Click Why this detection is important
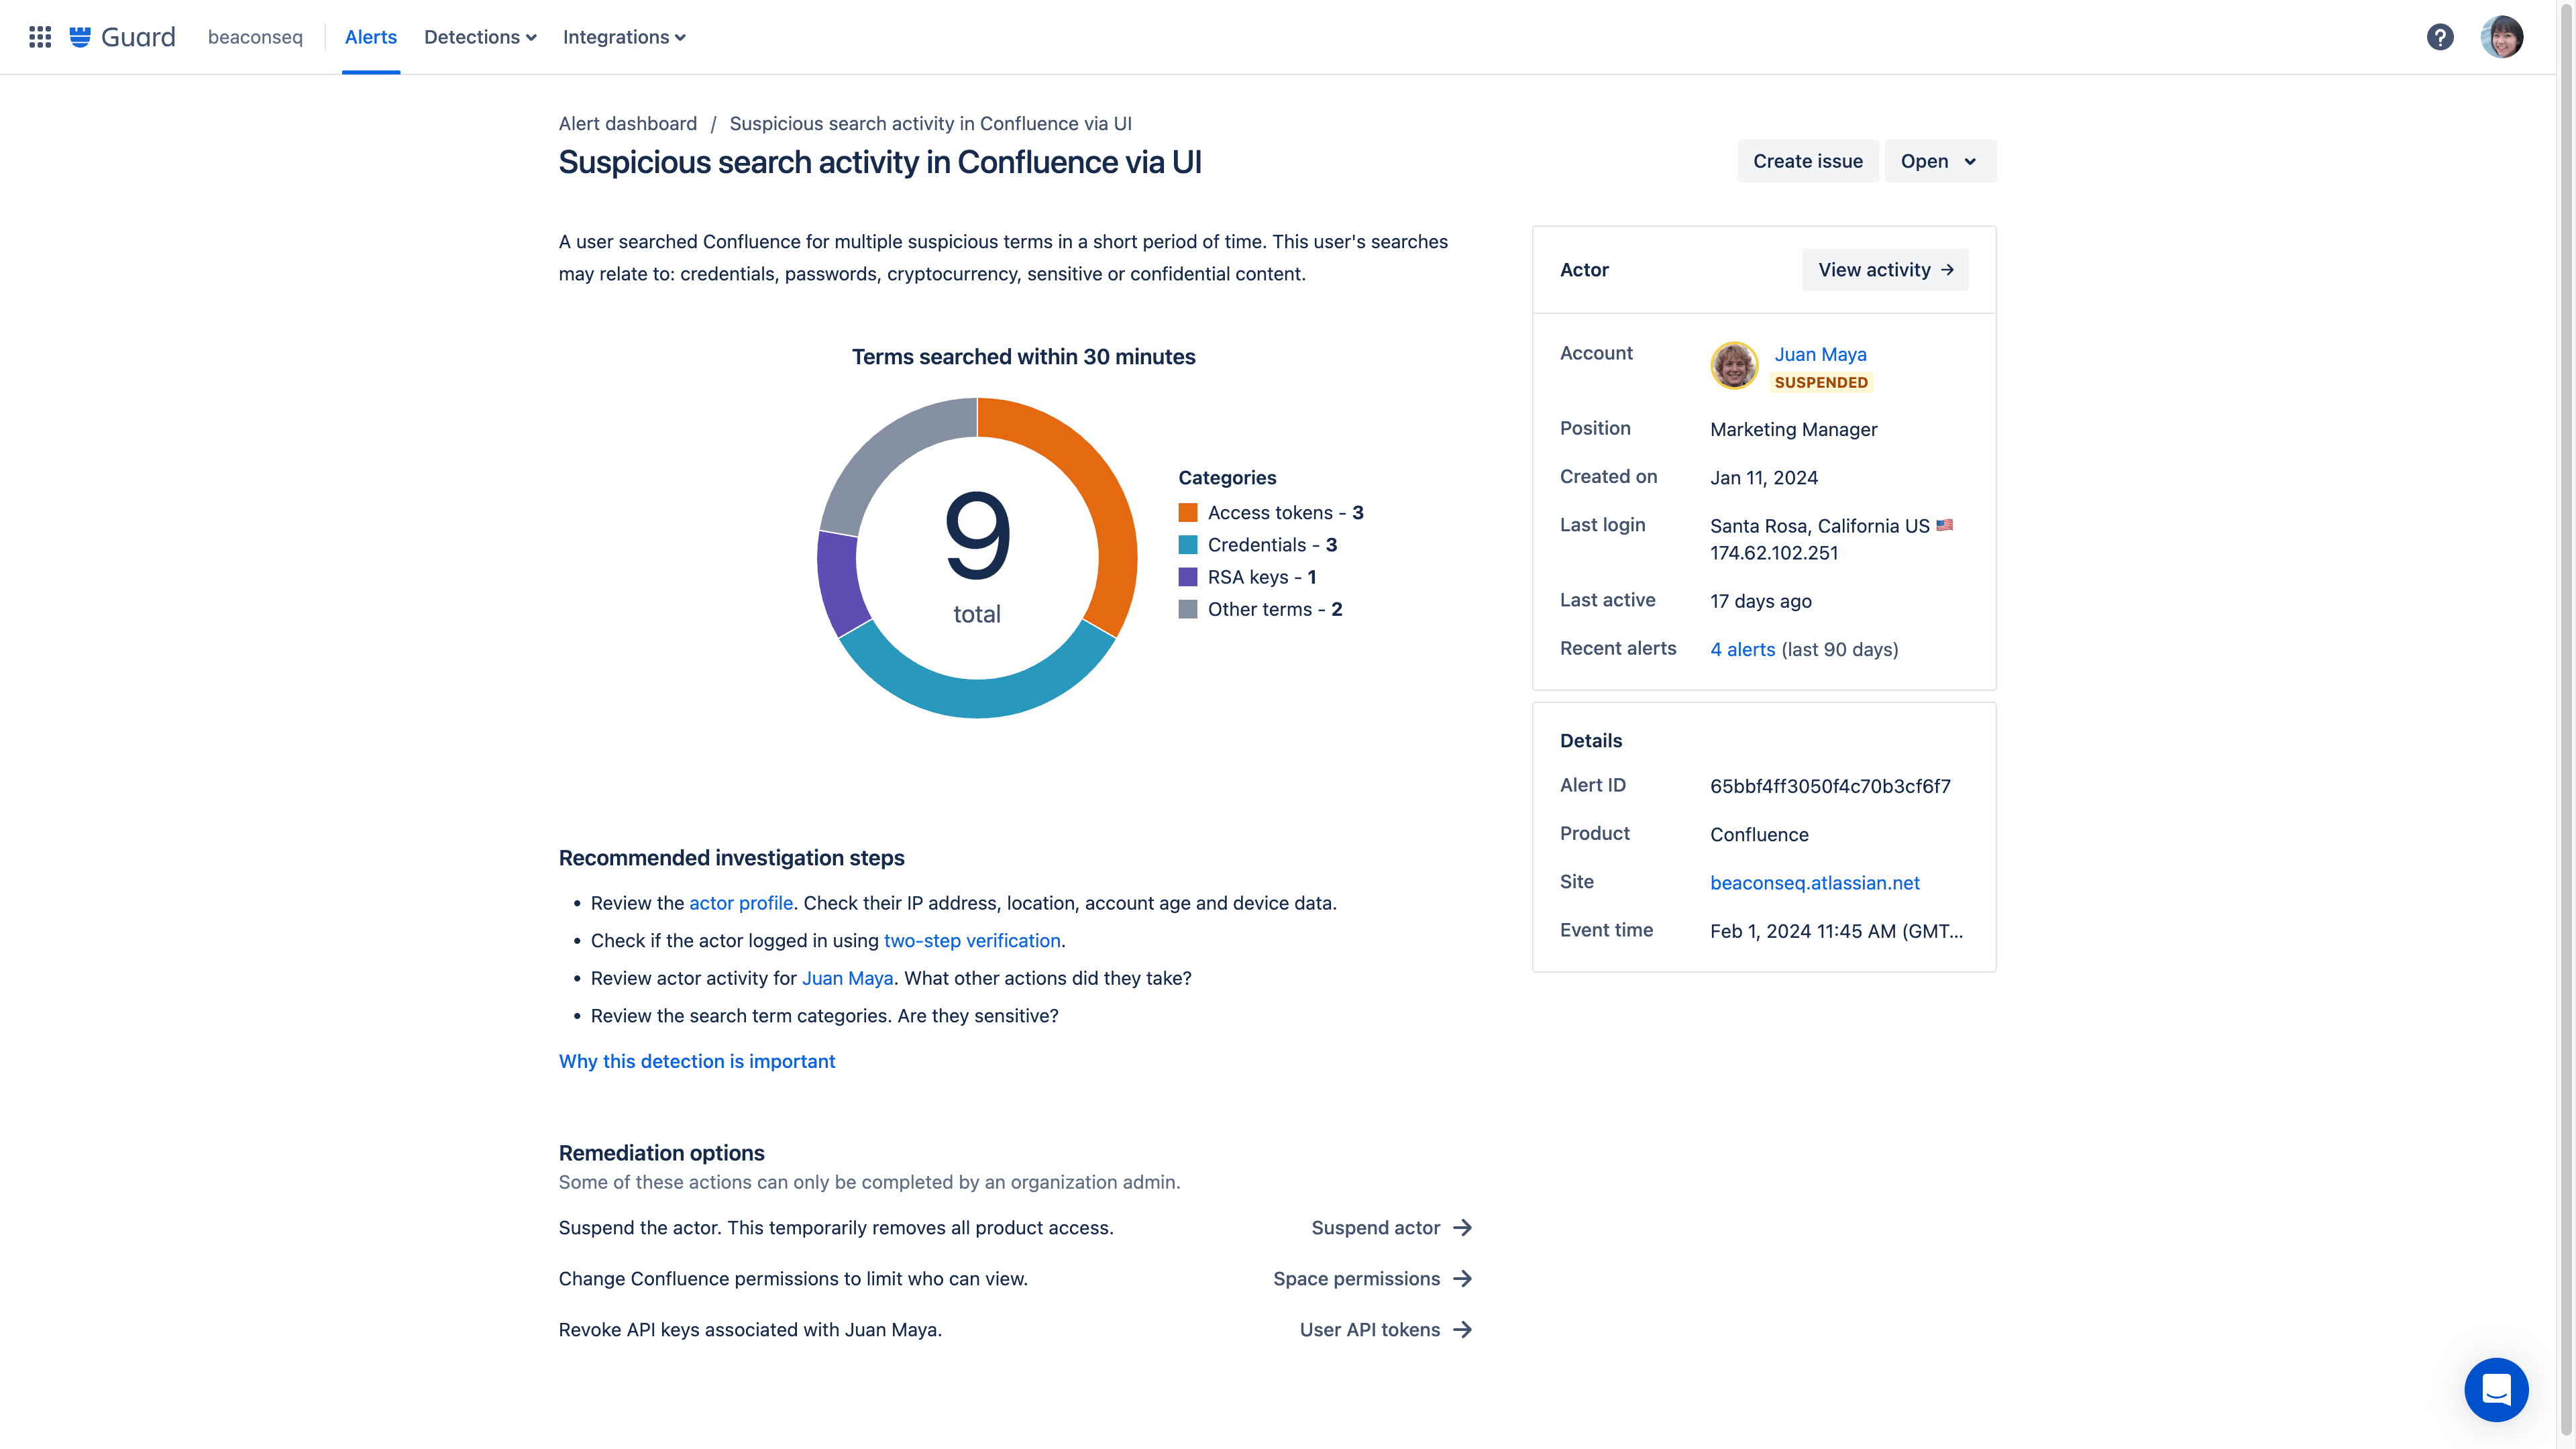 (695, 1060)
